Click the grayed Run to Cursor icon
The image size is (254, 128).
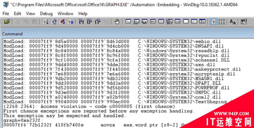[x=106, y=21]
